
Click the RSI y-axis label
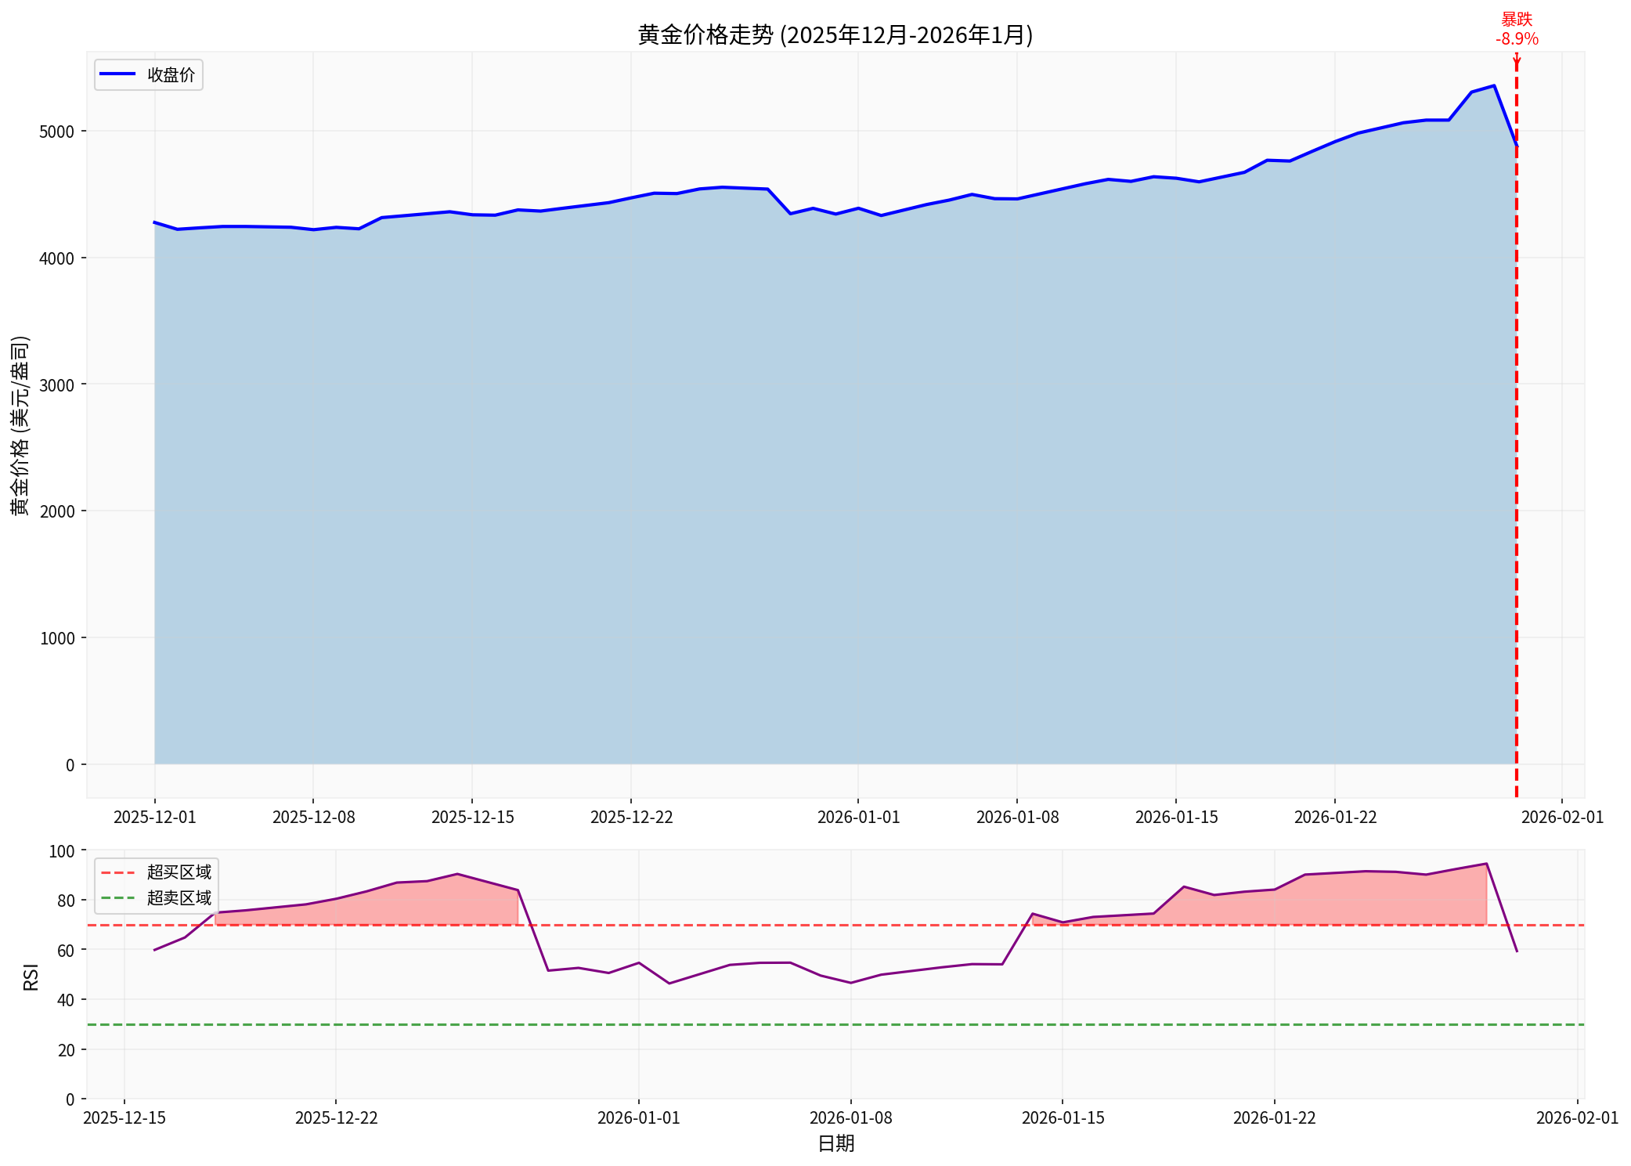[31, 977]
